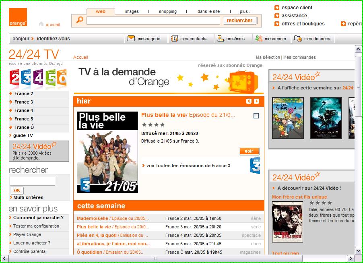The image size is (363, 263).
Task: Open messenger people icon
Action: (x=259, y=39)
